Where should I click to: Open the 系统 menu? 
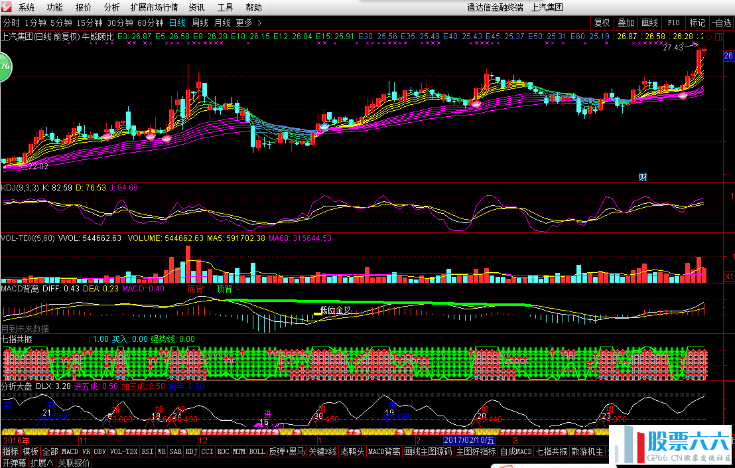point(27,7)
